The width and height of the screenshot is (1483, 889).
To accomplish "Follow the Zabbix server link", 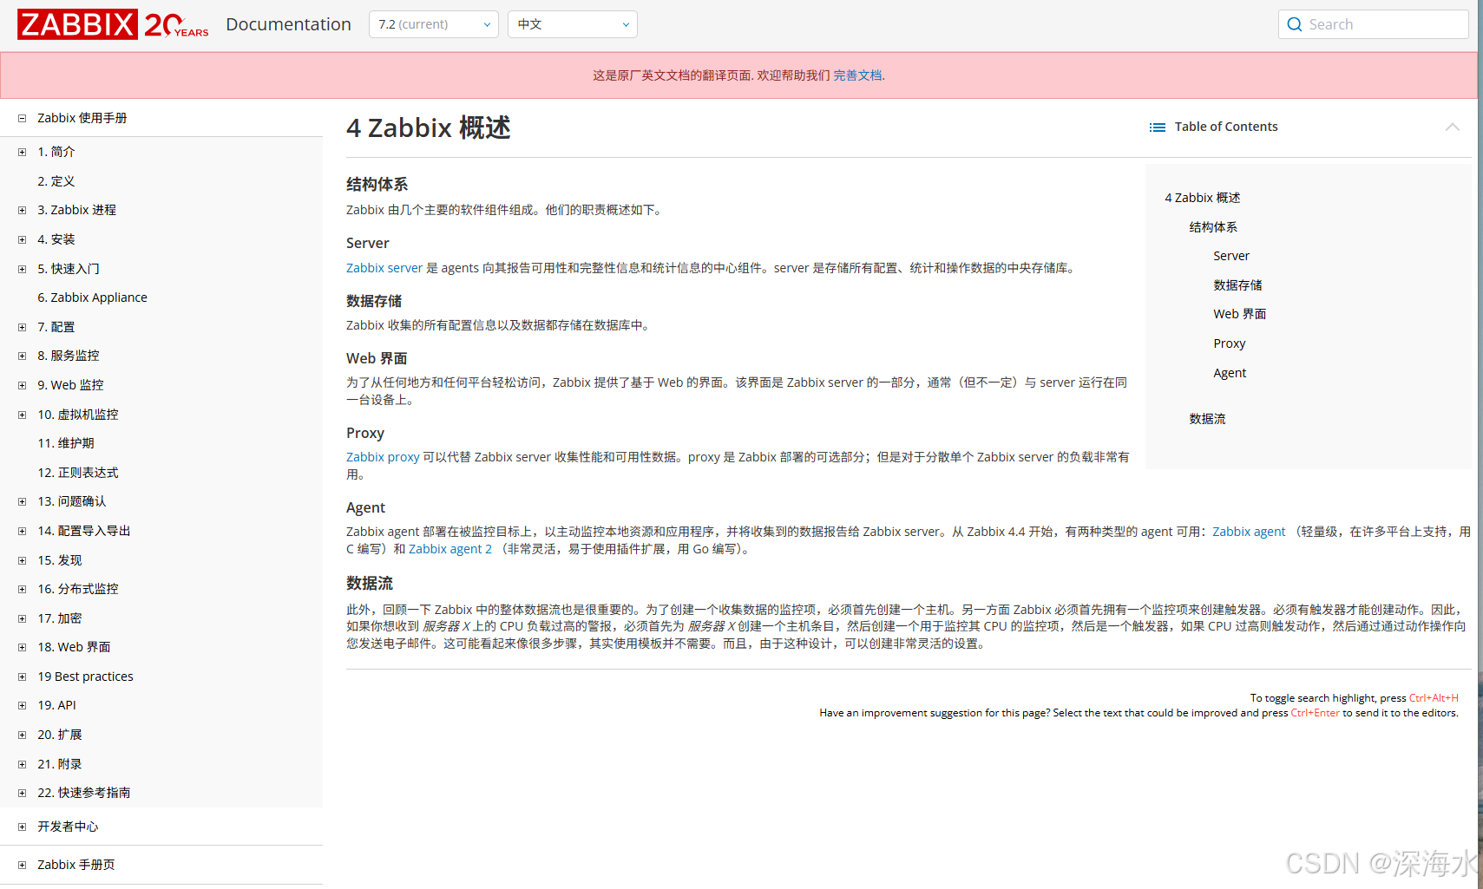I will tap(384, 268).
